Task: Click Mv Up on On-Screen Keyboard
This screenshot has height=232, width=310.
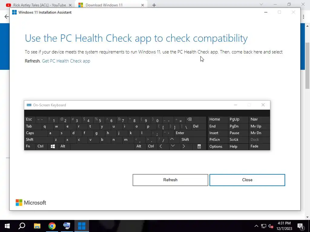Action: [x=259, y=127]
